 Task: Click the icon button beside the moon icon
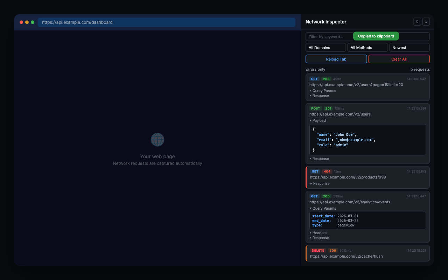pos(426,22)
